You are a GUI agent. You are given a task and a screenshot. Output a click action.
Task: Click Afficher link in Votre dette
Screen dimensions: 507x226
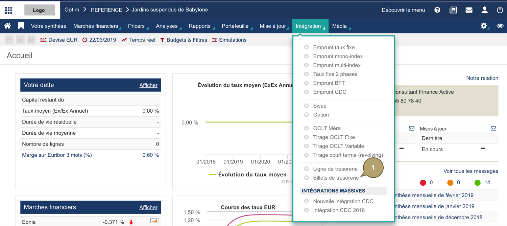coord(148,85)
